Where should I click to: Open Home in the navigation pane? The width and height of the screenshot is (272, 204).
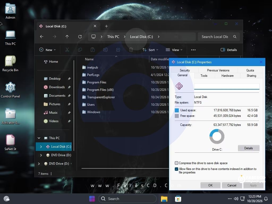click(53, 62)
